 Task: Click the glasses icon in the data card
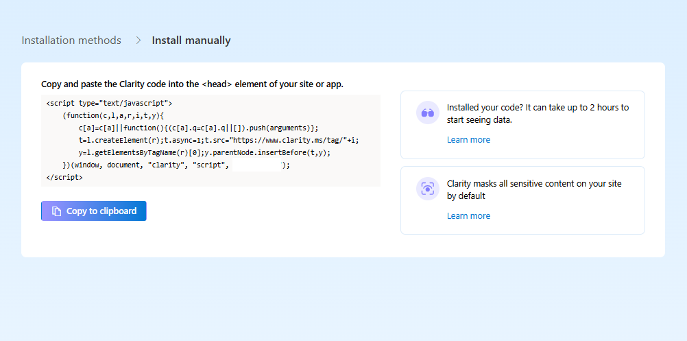click(428, 113)
